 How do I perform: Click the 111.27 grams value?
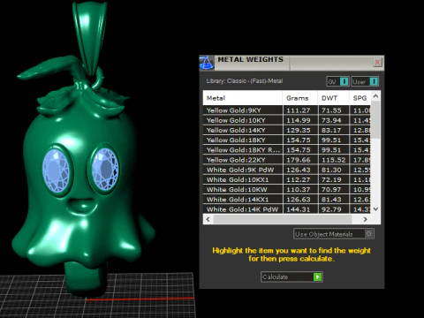pyautogui.click(x=299, y=110)
